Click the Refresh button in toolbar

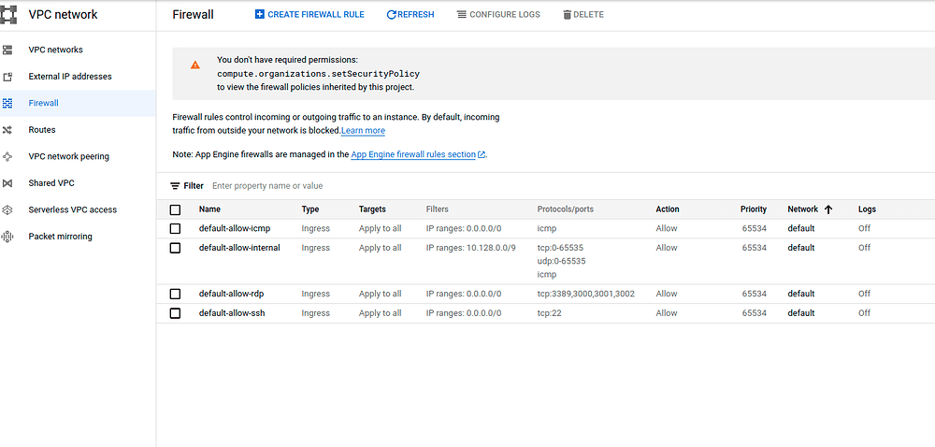tap(410, 15)
